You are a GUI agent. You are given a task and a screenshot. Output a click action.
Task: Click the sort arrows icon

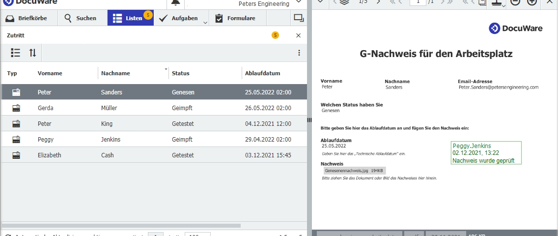(32, 53)
